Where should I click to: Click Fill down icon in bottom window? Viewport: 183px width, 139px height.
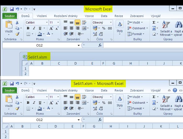[154, 103]
